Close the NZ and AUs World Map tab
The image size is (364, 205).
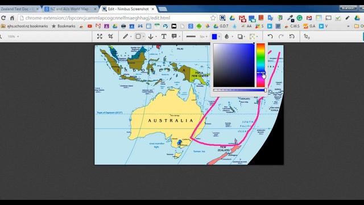[95, 9]
